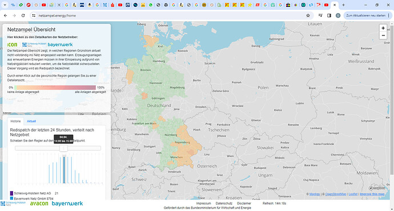Open the Datenschutz link
This screenshot has height=211, width=394.
tap(224, 204)
